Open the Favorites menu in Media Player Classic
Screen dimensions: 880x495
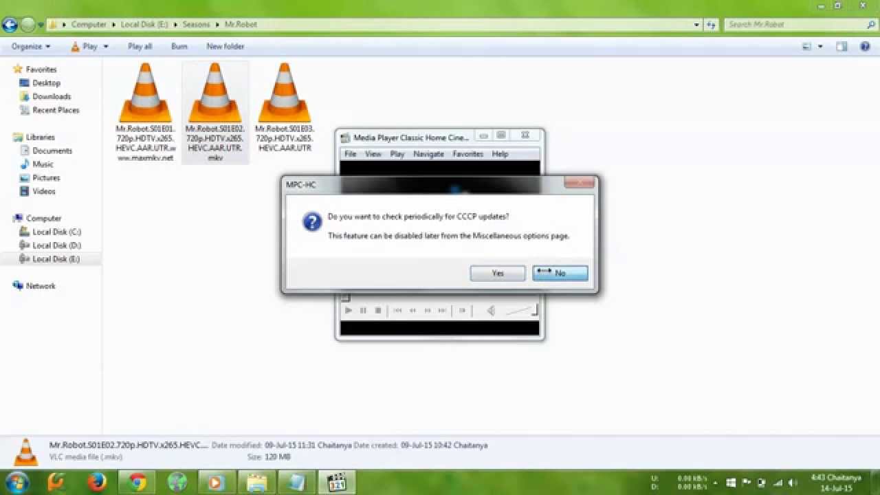pyautogui.click(x=467, y=154)
